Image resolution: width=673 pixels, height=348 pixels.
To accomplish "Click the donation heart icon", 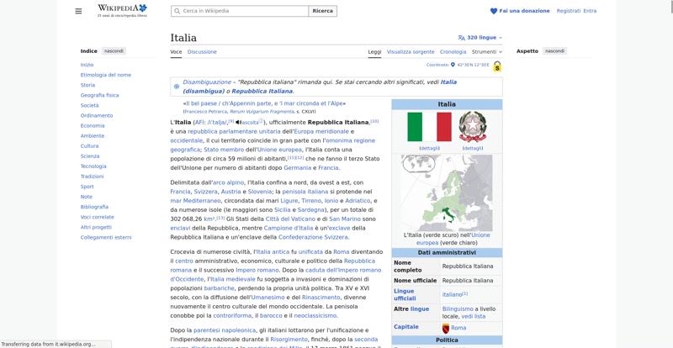I will (494, 11).
